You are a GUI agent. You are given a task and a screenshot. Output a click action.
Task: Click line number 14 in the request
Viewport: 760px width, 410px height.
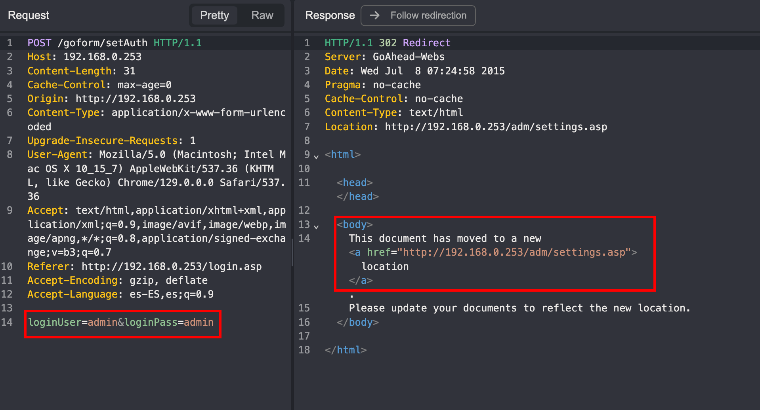tap(7, 322)
